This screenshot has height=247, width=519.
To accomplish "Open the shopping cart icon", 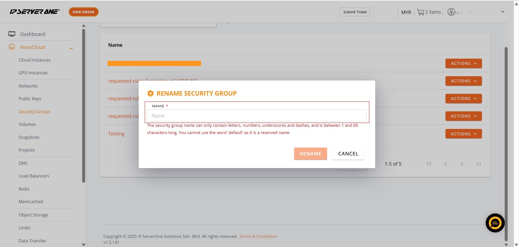I will pyautogui.click(x=420, y=12).
